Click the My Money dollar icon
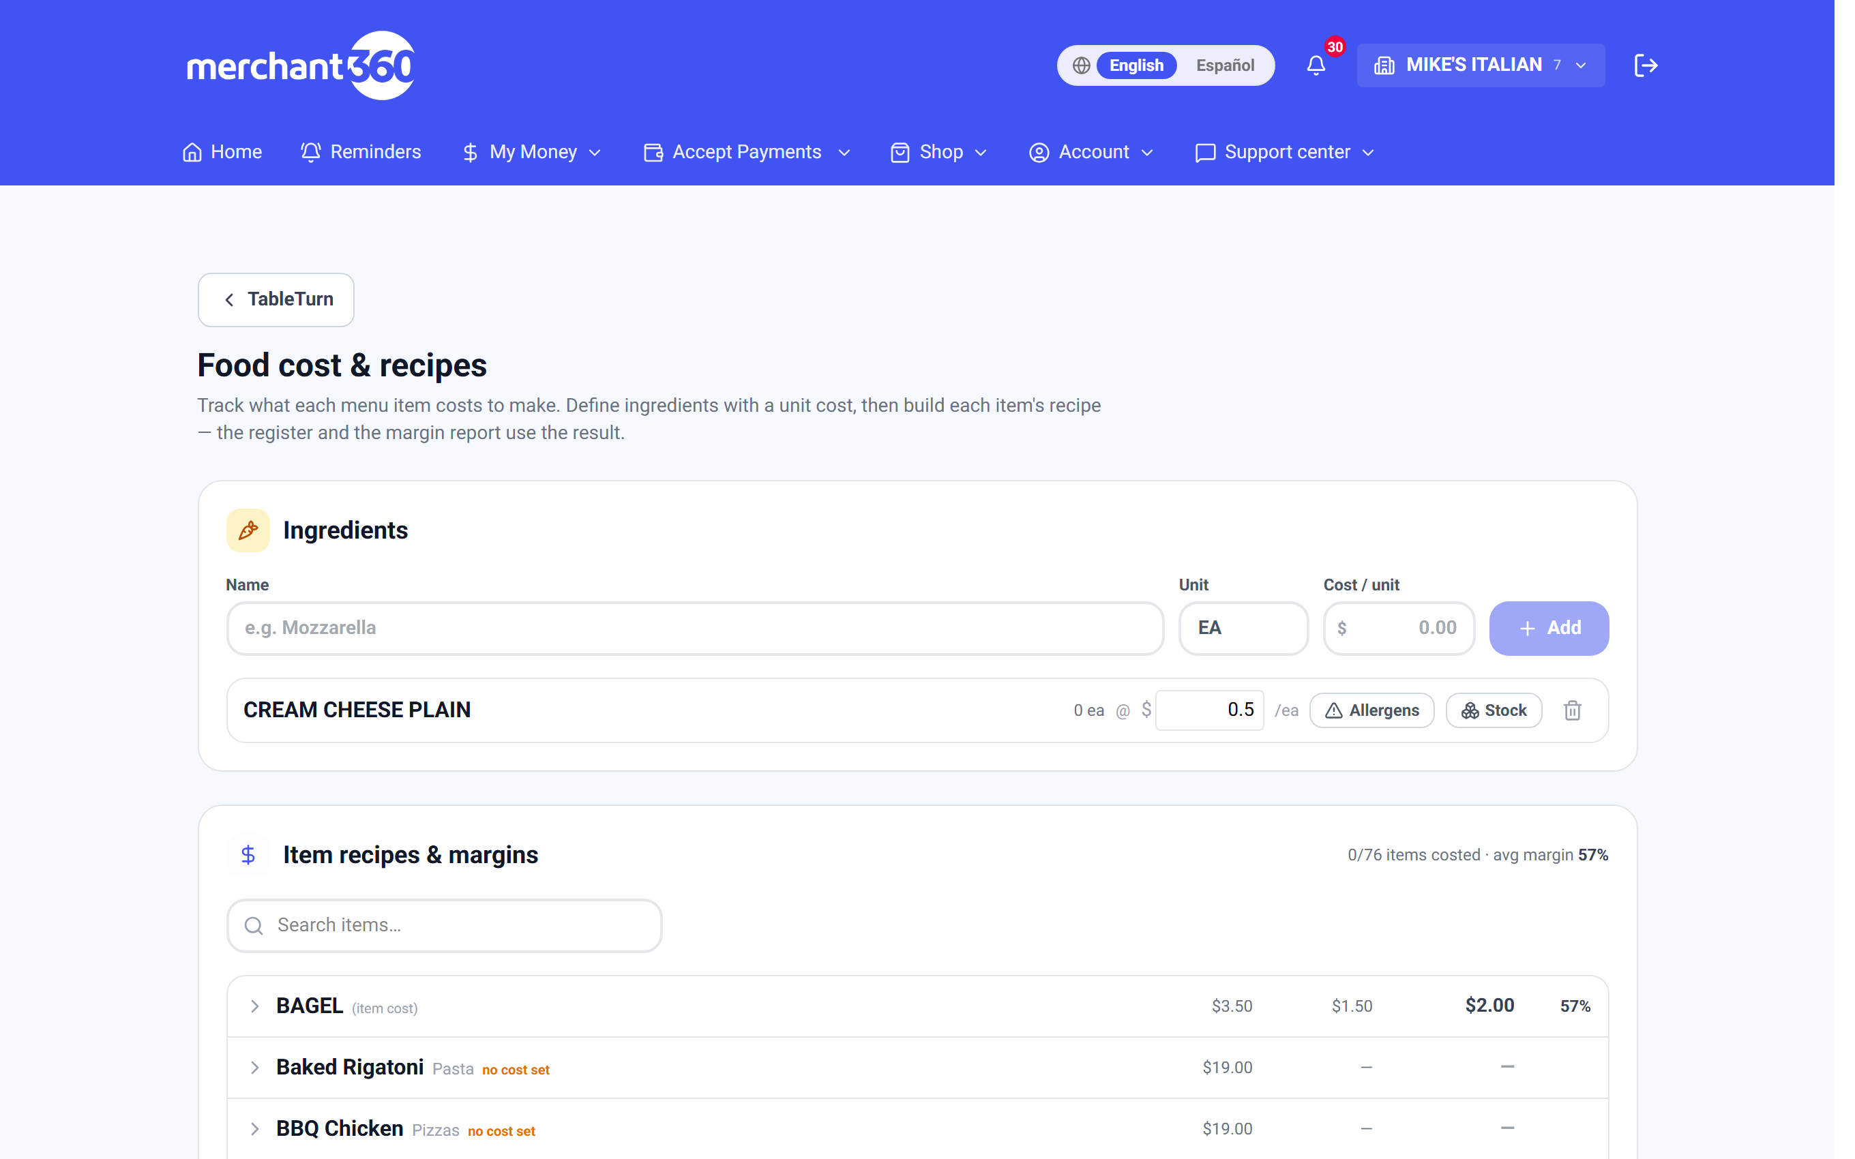Image resolution: width=1855 pixels, height=1159 pixels. (470, 153)
